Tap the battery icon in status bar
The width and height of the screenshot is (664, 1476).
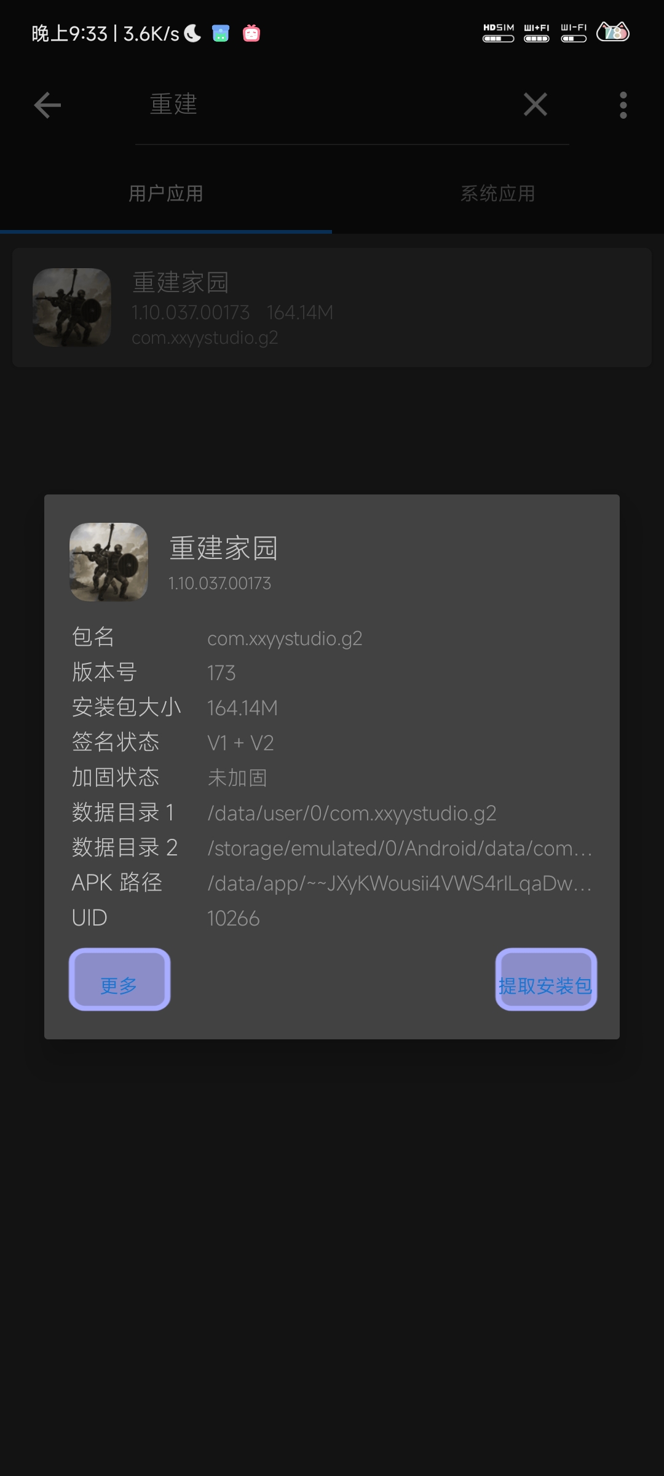pyautogui.click(x=613, y=31)
